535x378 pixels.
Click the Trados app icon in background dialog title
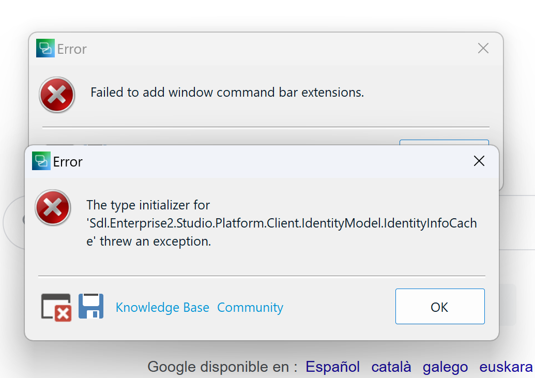[45, 48]
